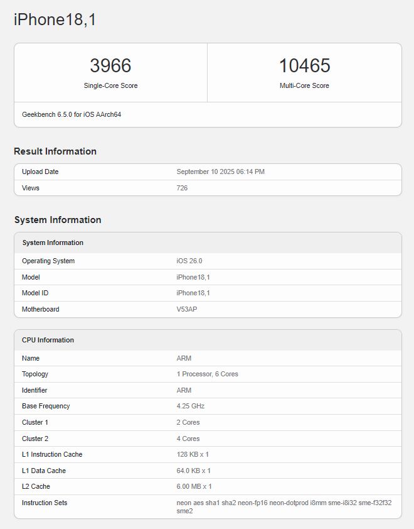Select the 64.0 KB x 1 value
The image size is (414, 529).
pos(193,471)
